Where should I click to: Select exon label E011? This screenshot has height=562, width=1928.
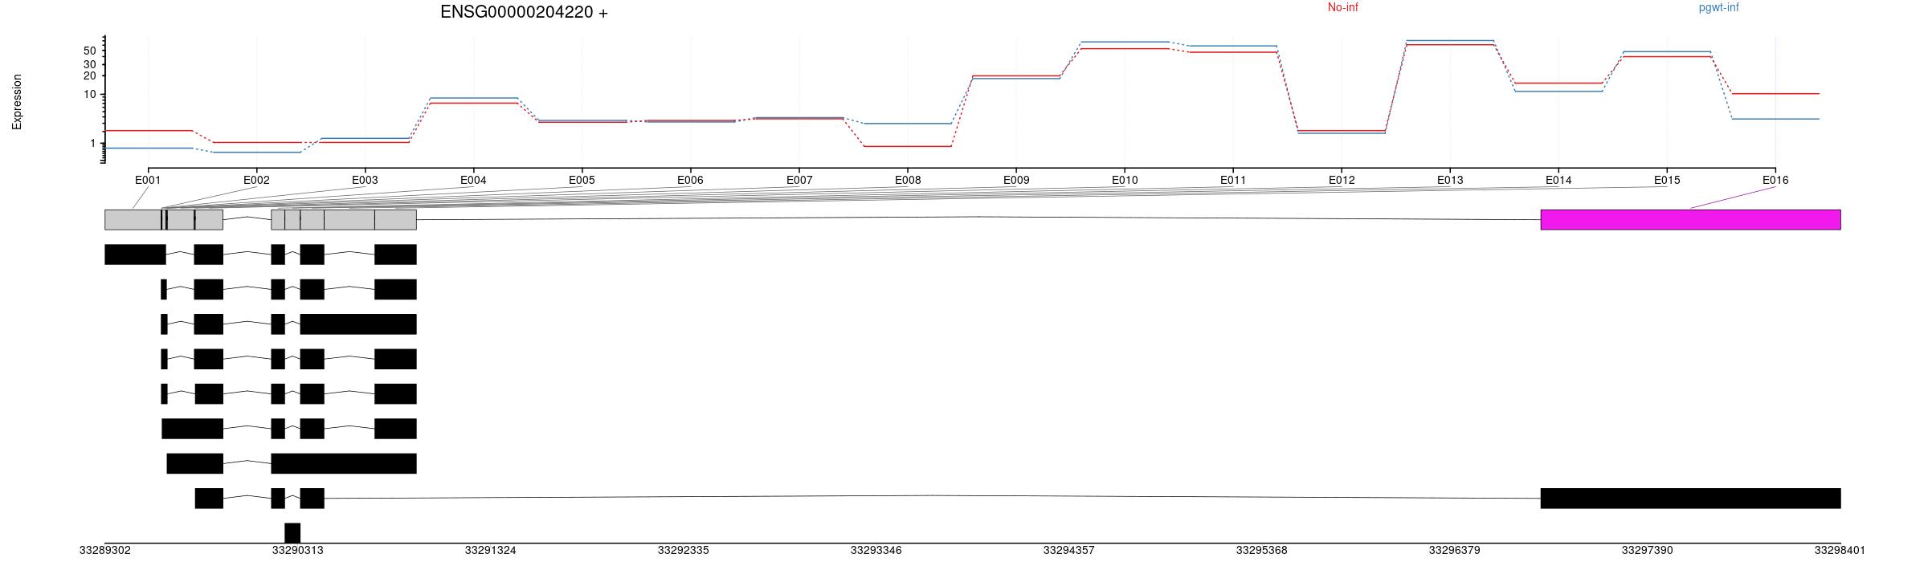tap(1233, 180)
